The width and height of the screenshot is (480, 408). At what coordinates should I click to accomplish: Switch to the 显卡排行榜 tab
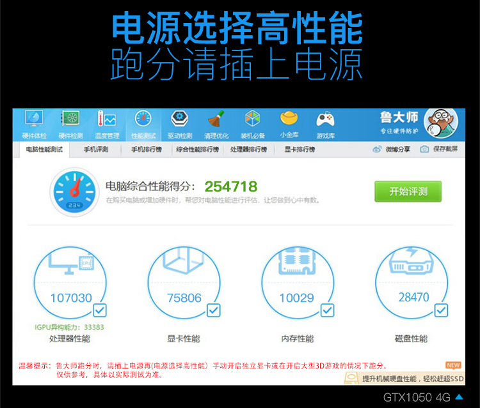click(x=300, y=149)
